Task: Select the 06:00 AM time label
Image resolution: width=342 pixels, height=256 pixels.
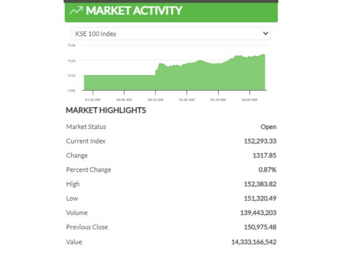Action: 250,100
